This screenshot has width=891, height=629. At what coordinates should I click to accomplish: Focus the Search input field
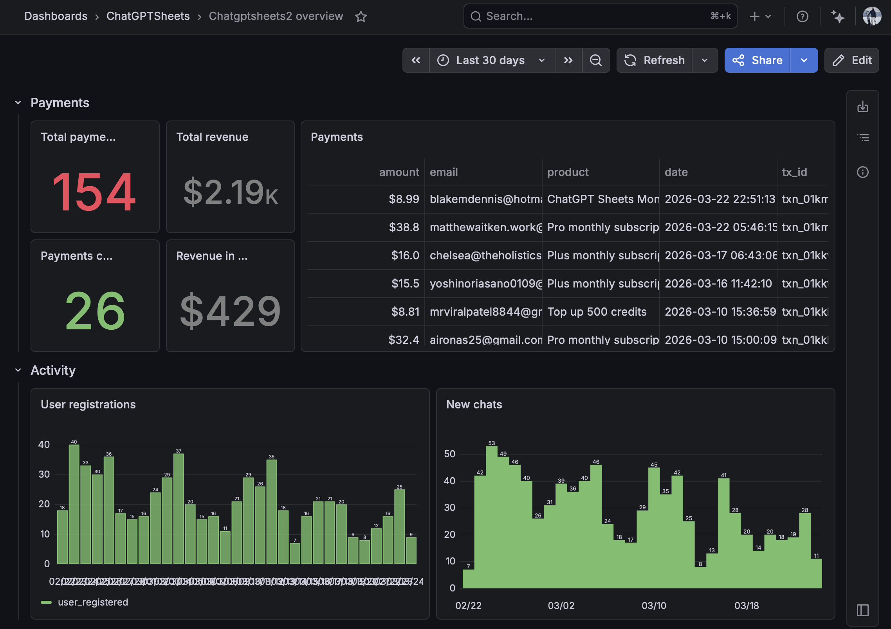point(595,16)
